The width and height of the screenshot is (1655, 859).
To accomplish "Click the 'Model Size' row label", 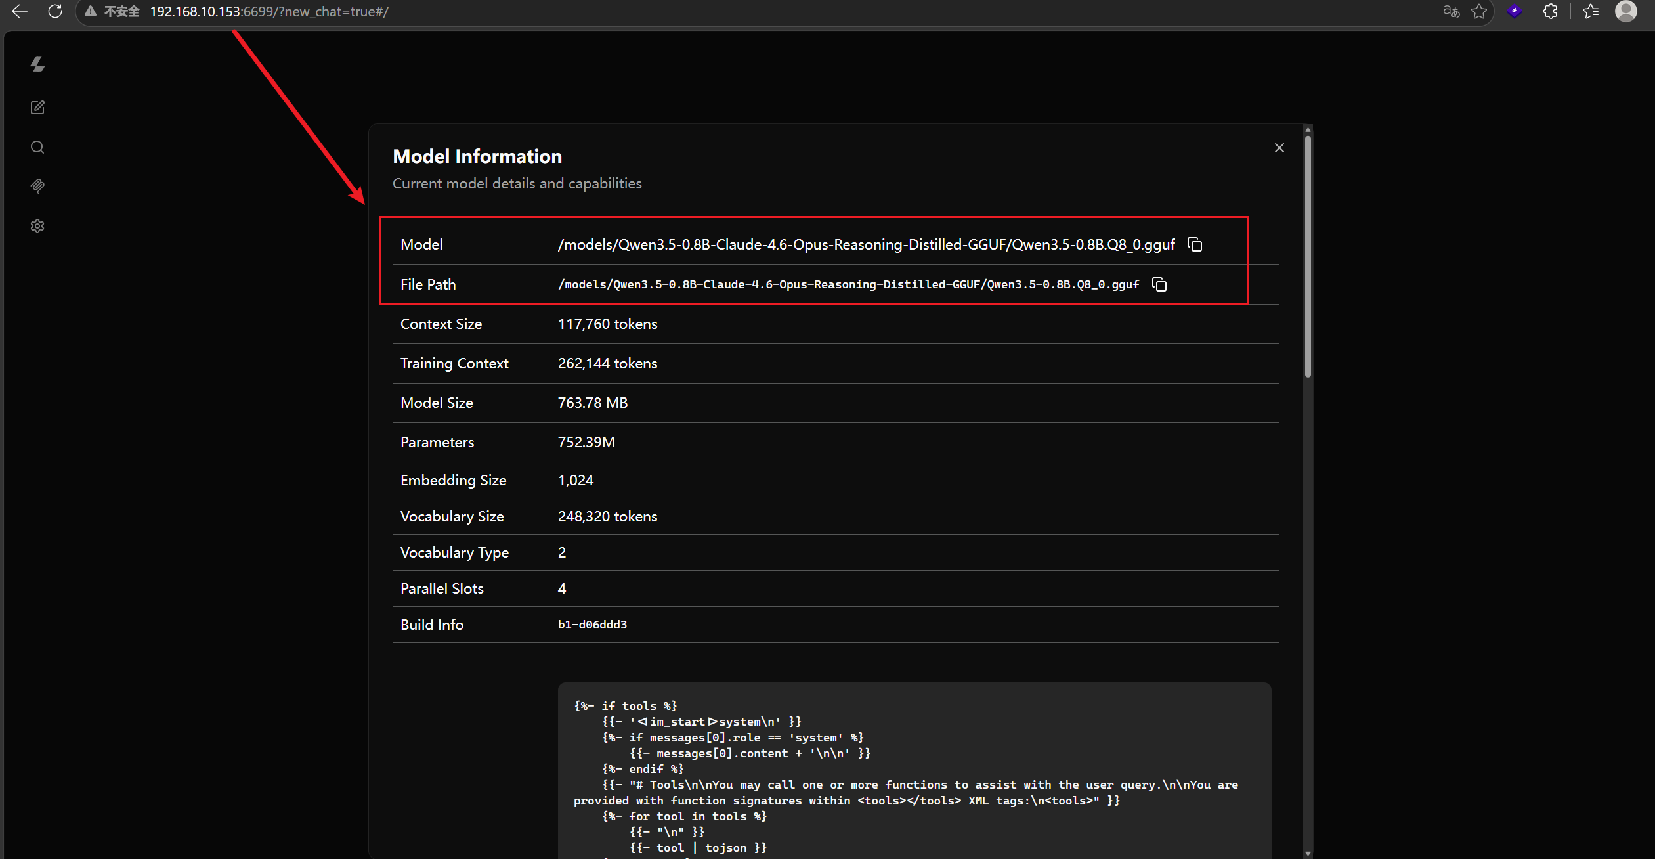I will point(437,403).
